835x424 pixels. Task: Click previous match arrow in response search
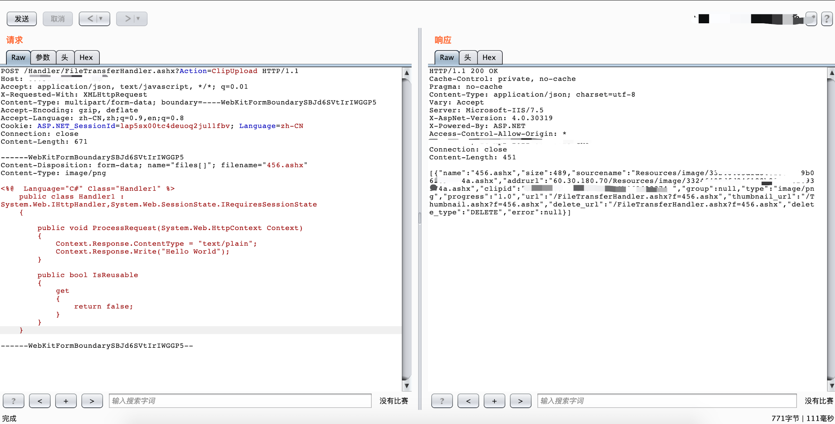pos(468,401)
